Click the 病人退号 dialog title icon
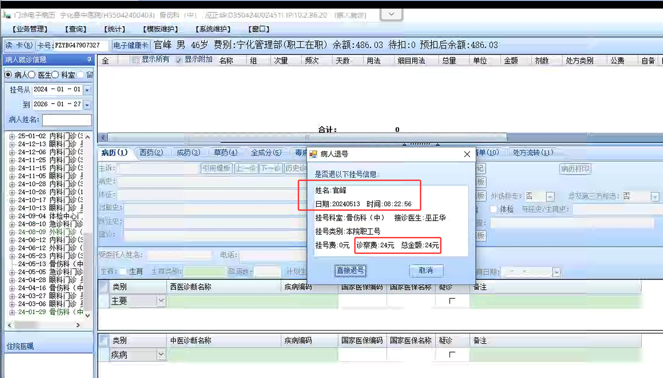Viewport: 663px width, 378px height. pyautogui.click(x=313, y=154)
